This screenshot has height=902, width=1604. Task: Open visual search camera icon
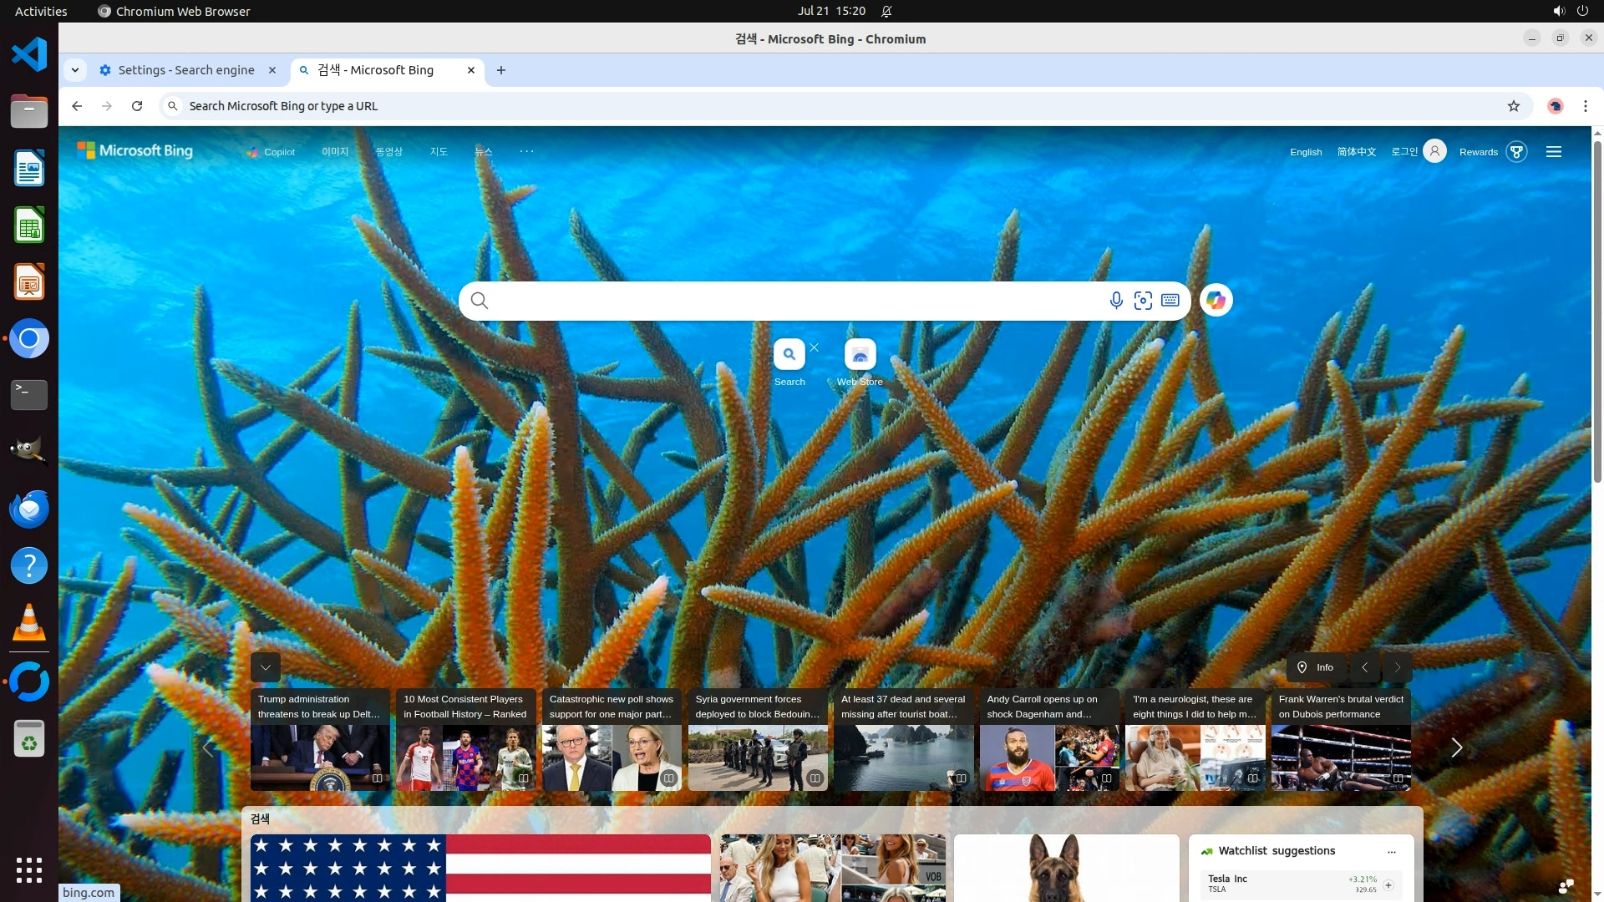[1143, 301]
